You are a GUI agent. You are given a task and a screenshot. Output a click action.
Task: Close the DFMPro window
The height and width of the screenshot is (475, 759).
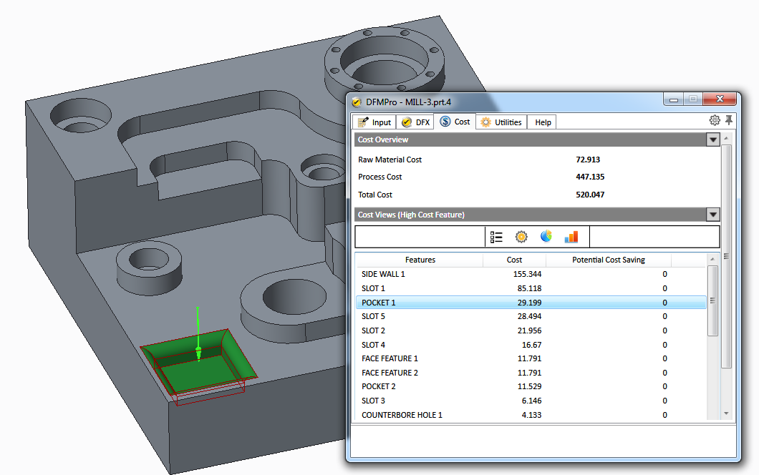(720, 99)
